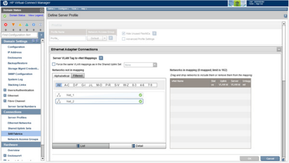Filter networks by A-C
The height and width of the screenshot is (163, 289).
67,85
